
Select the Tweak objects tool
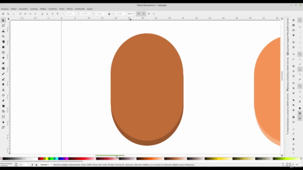pos(3,31)
